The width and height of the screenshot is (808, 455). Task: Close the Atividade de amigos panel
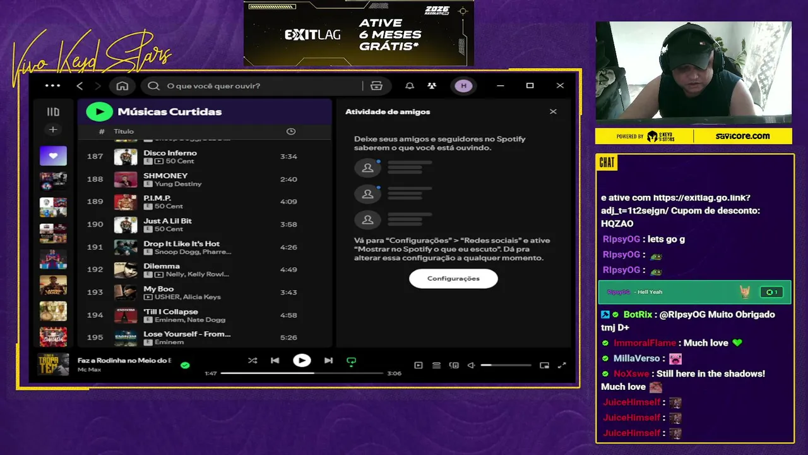pos(553,112)
